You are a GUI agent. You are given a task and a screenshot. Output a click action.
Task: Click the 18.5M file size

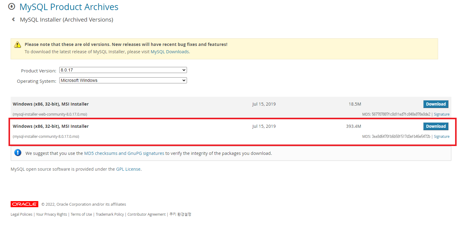[355, 104]
